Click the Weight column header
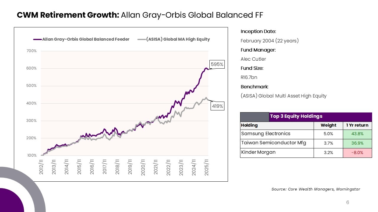The width and height of the screenshot is (378, 212). [328, 125]
